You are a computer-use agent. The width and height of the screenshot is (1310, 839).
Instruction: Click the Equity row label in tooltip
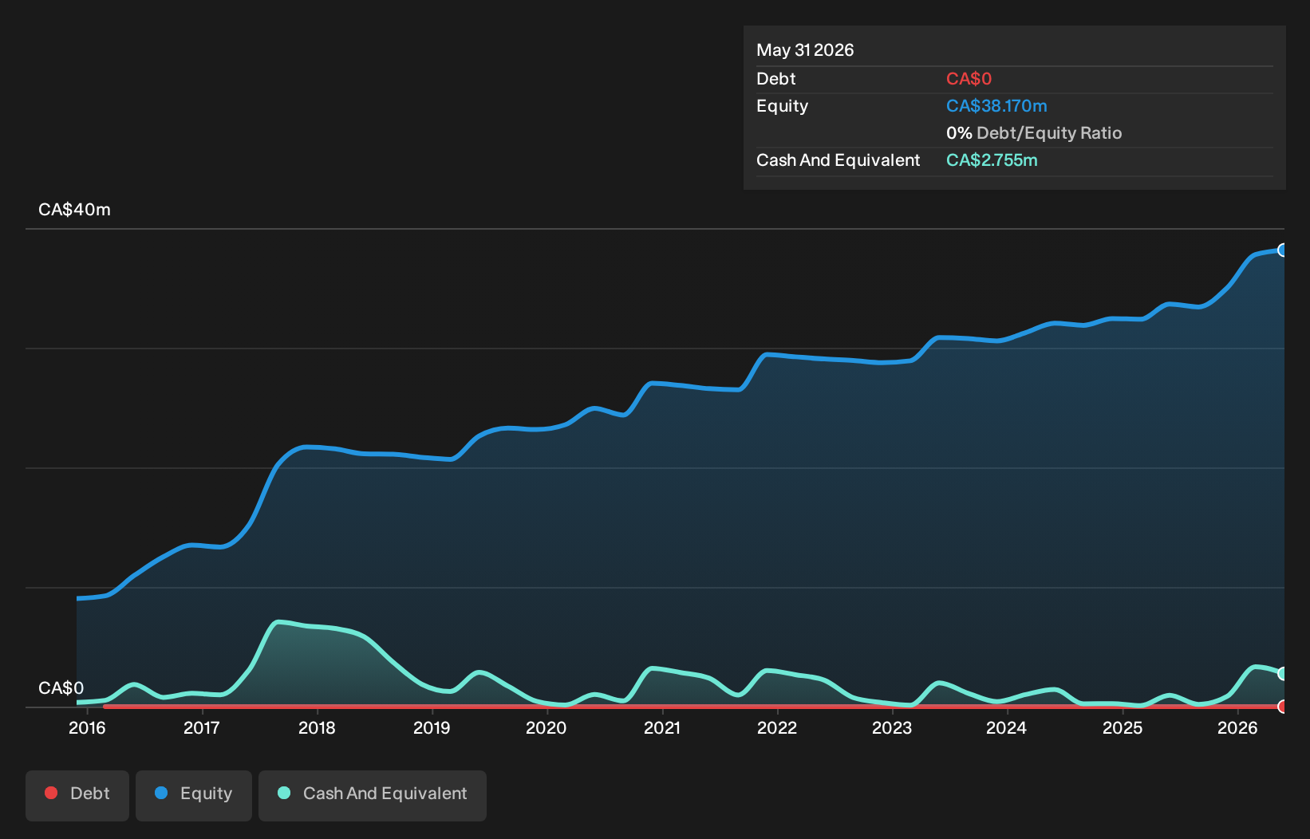782,106
